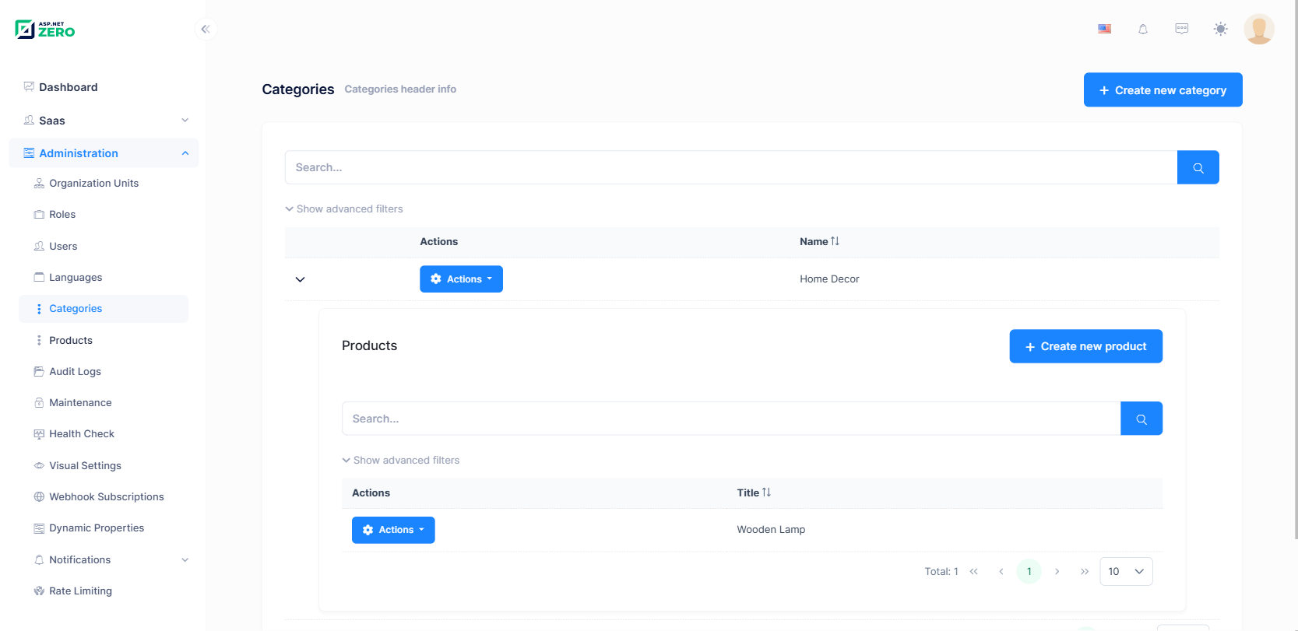Image resolution: width=1298 pixels, height=631 pixels.
Task: Open the chat messages icon
Action: (x=1182, y=29)
